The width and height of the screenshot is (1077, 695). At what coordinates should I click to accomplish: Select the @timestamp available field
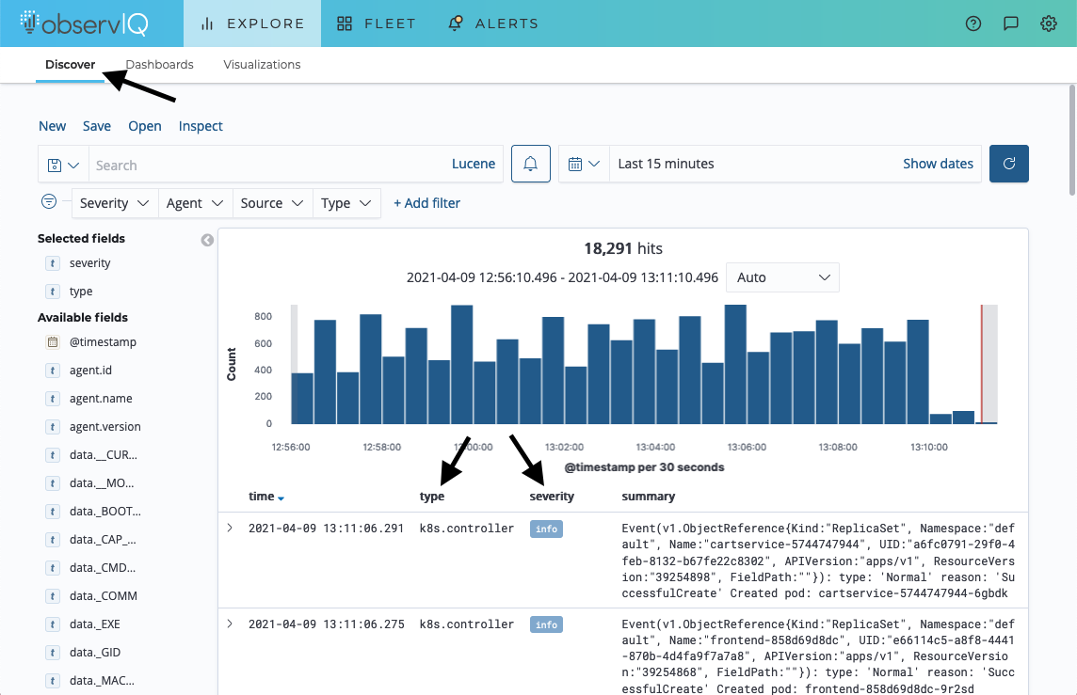(103, 341)
